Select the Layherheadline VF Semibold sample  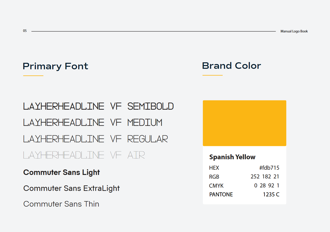[98, 106]
